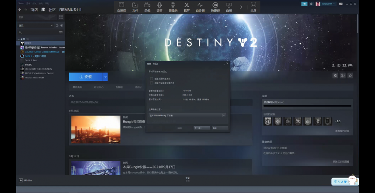This screenshot has width=375, height=193.
Task: Close the 命运2 install dialog
Action: (227, 64)
